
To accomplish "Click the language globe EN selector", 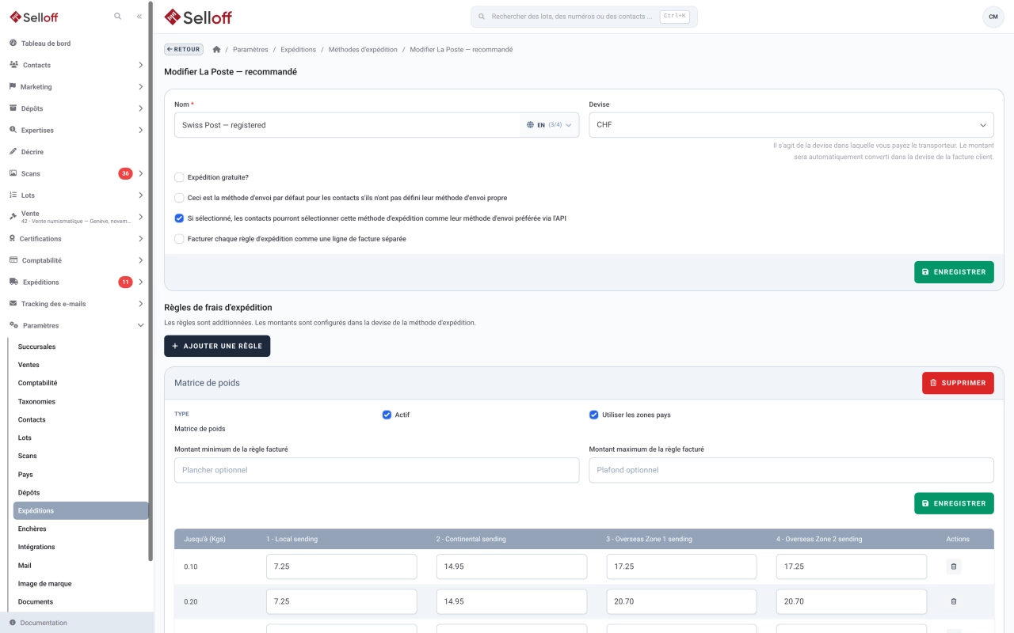I will (x=549, y=125).
